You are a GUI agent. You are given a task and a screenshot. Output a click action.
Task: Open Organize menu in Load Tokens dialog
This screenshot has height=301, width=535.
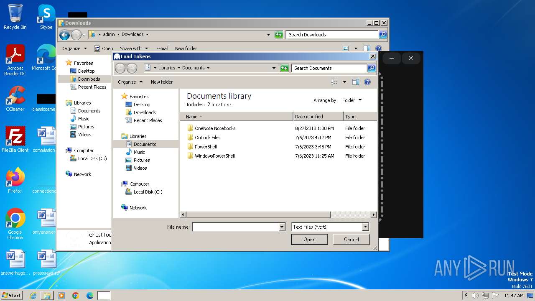130,82
